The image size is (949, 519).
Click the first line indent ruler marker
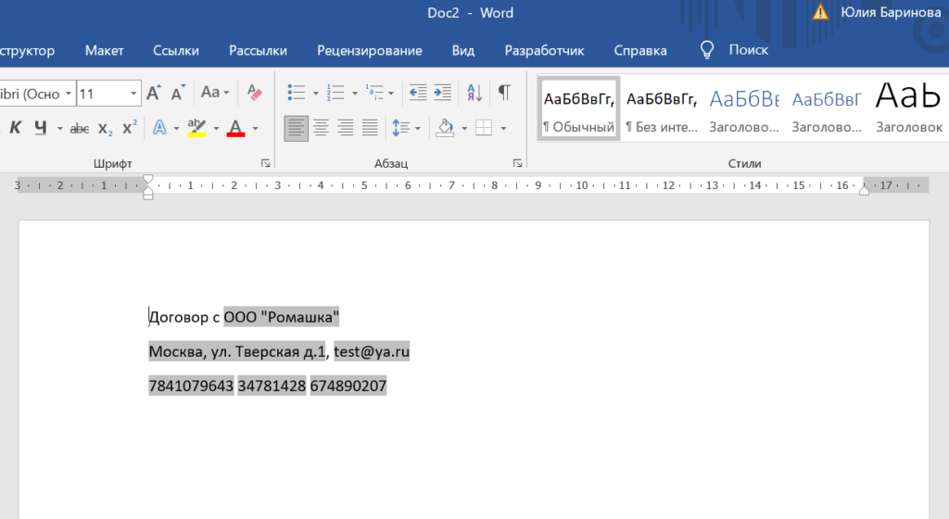147,179
